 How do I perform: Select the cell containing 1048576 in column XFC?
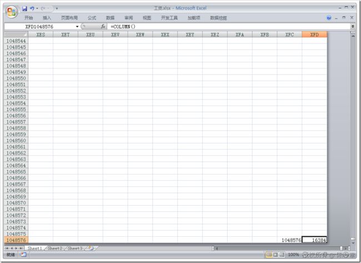coord(289,240)
